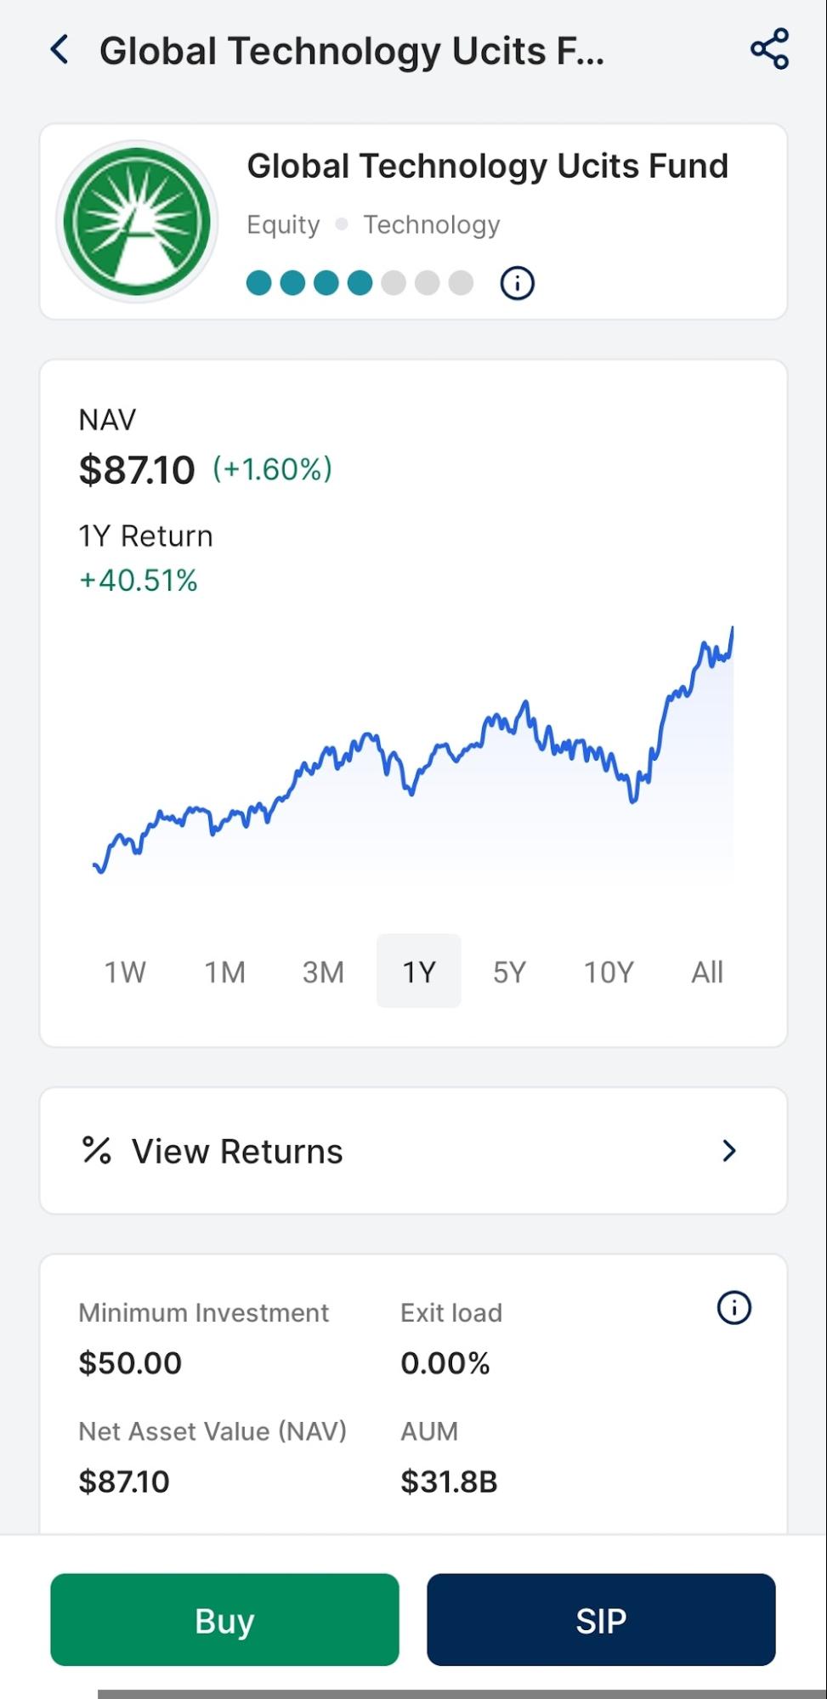This screenshot has height=1699, width=827.
Task: Show All time chart range
Action: (707, 971)
